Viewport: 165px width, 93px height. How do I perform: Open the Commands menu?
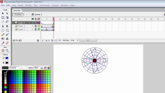tap(45, 5)
